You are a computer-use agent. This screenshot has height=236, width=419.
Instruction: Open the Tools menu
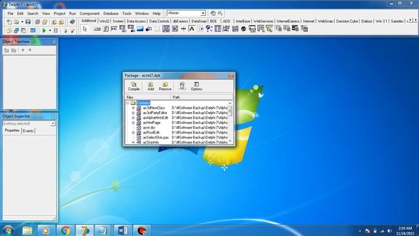point(126,13)
